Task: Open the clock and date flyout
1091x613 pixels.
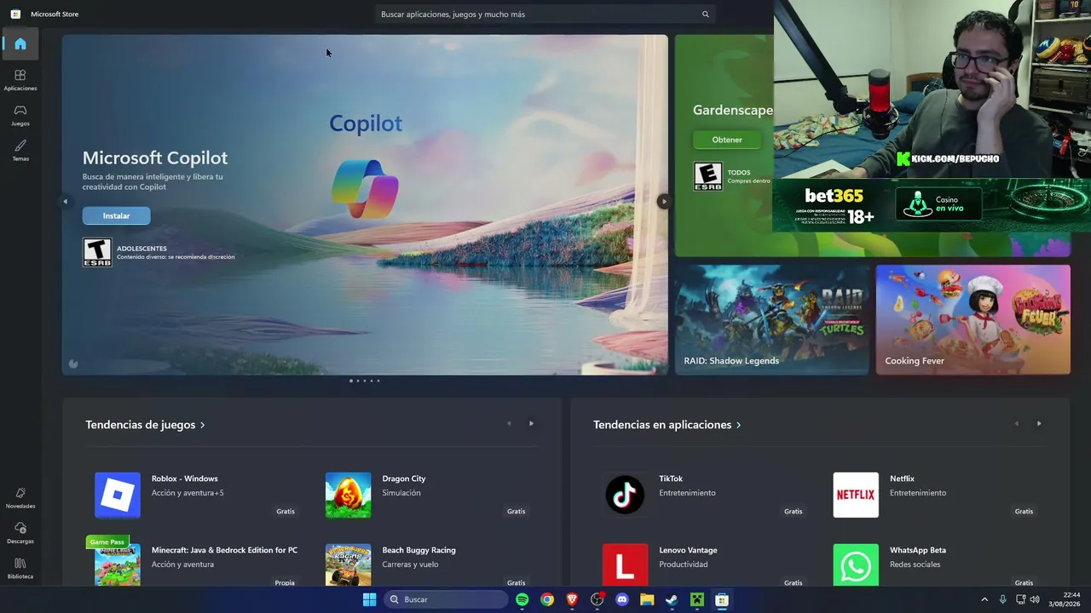Action: [x=1066, y=599]
